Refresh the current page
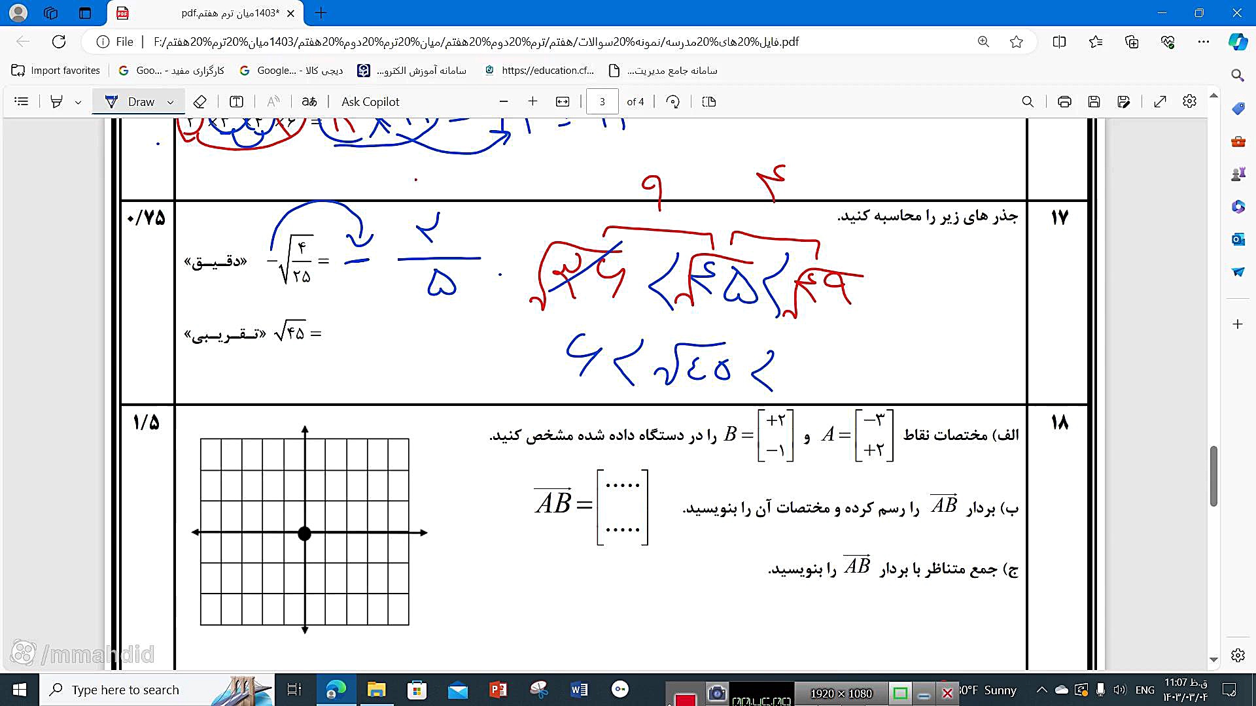 [59, 42]
